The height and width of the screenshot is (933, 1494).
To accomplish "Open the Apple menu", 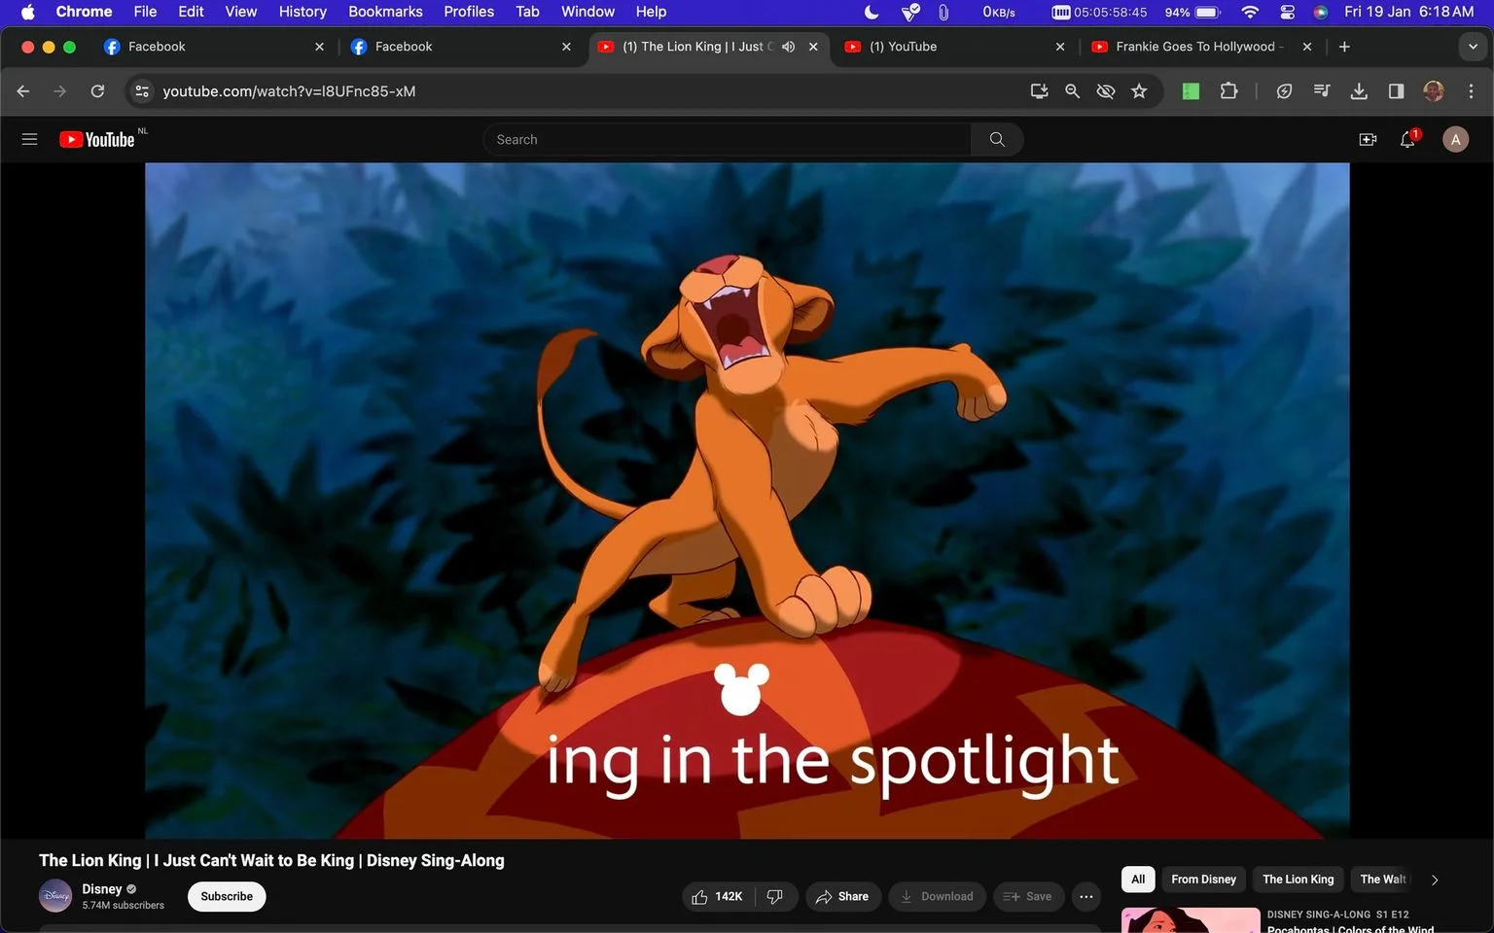I will (27, 12).
